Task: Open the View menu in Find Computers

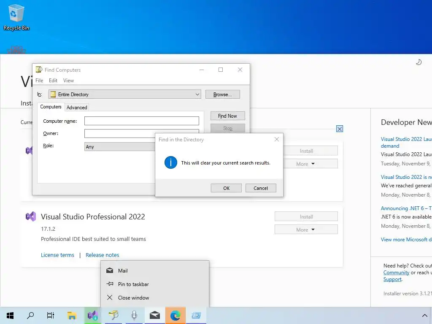Action: click(x=68, y=81)
